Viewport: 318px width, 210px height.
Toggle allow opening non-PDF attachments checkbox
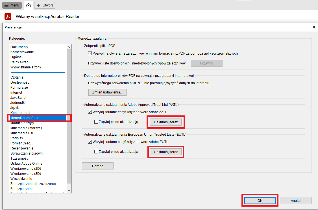90,53
